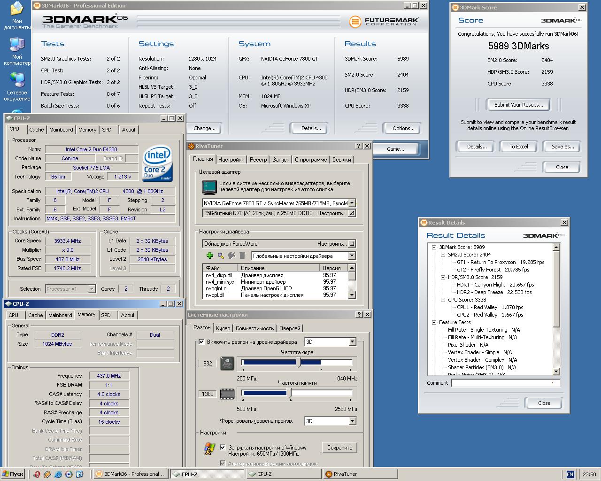Toggle Включить разгон на уровне драйвера checkbox
The height and width of the screenshot is (481, 601).
pos(201,342)
